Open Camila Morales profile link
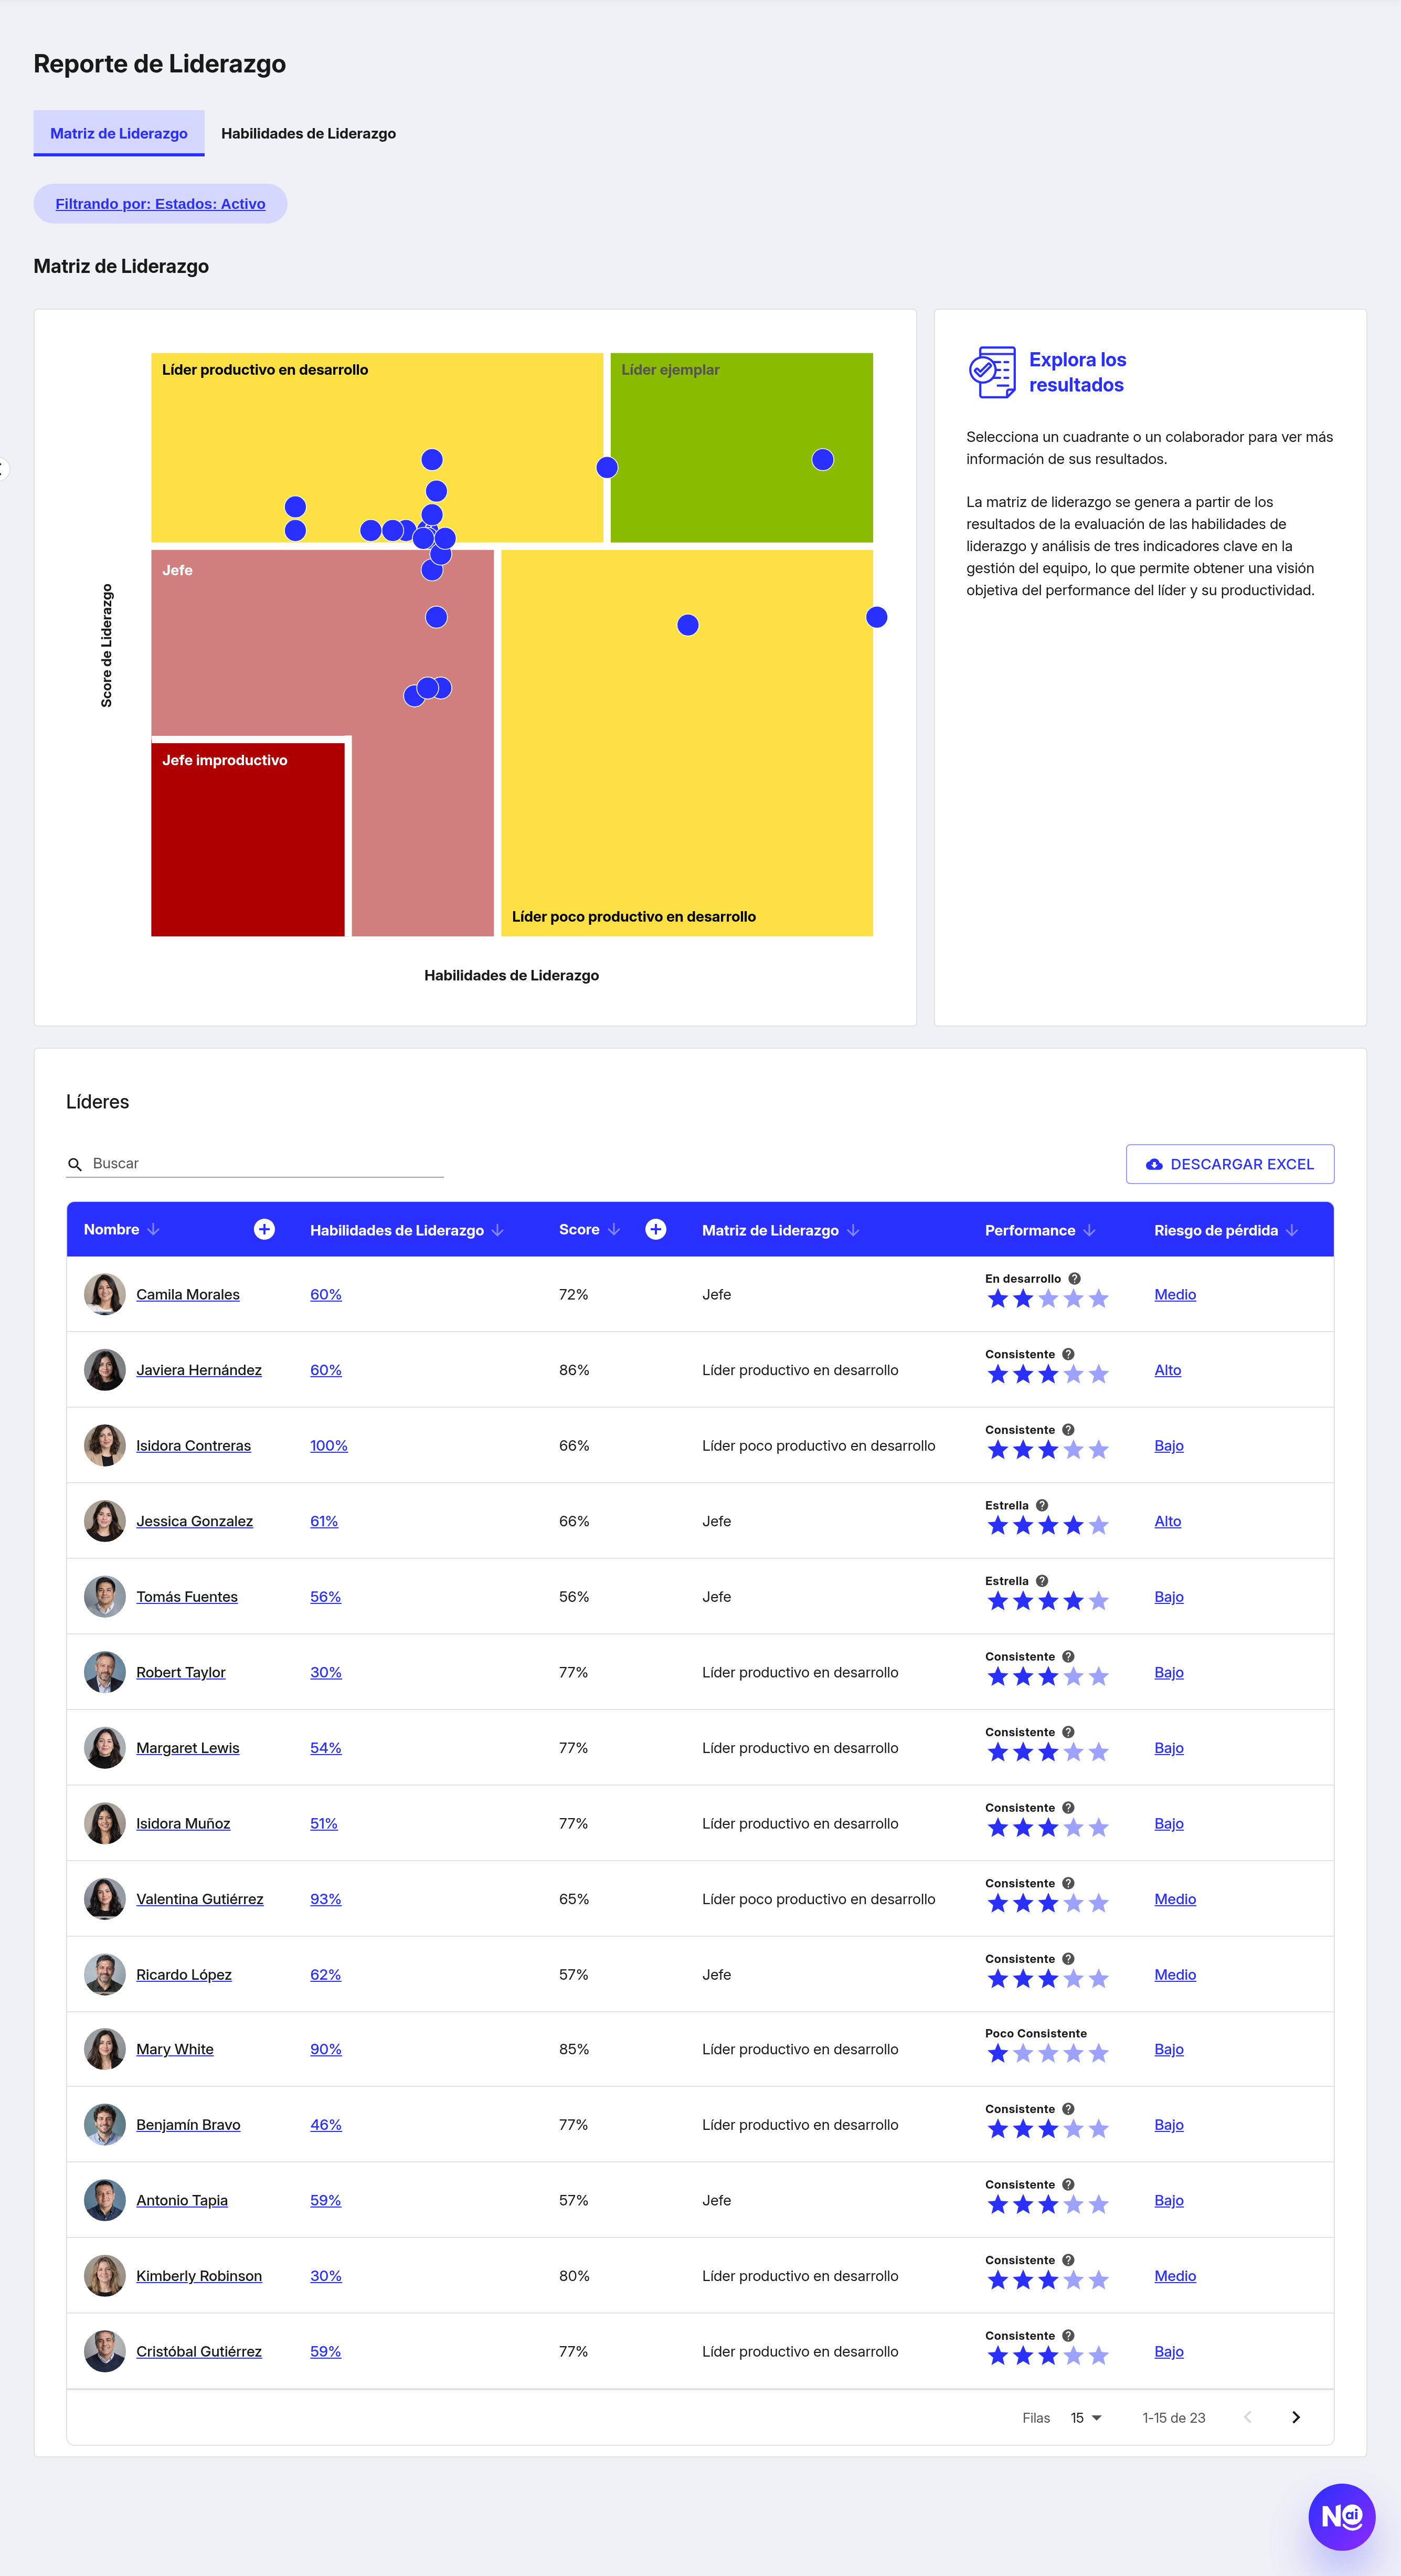Viewport: 1401px width, 2576px height. point(188,1294)
